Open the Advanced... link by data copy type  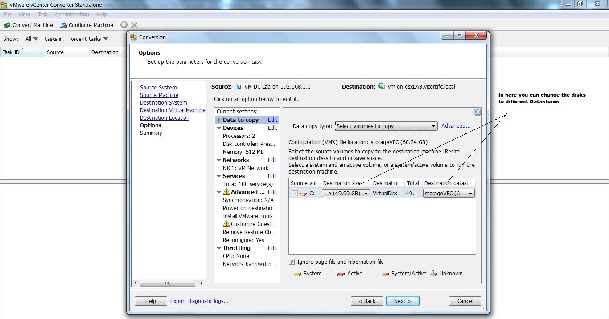click(x=456, y=126)
